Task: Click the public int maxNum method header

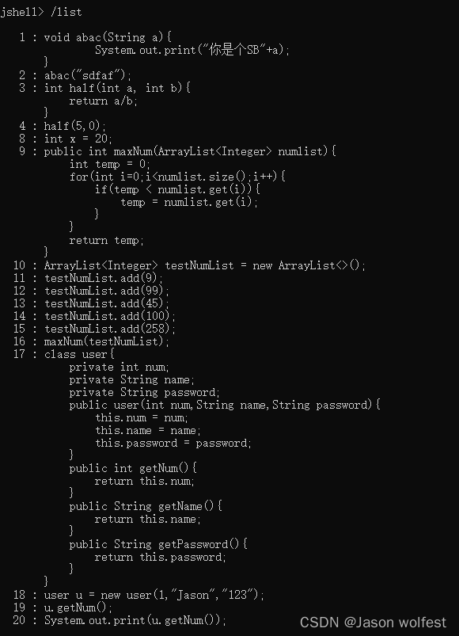Action: click(x=190, y=151)
